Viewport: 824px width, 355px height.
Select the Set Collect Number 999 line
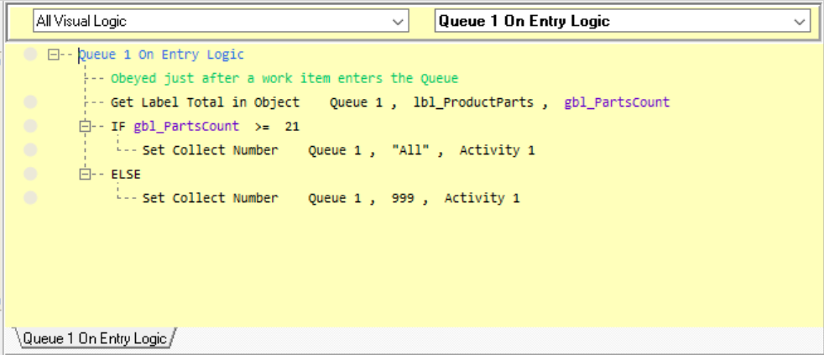tap(331, 198)
